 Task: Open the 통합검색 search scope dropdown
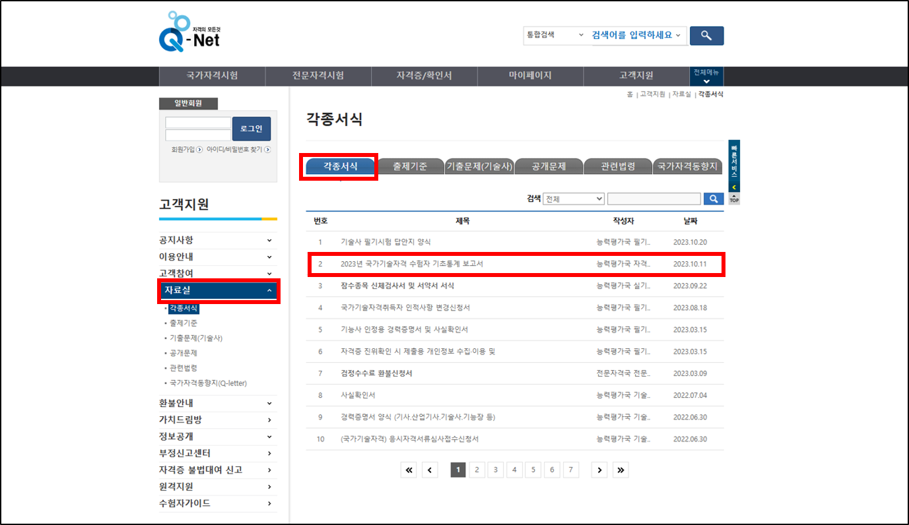point(555,36)
